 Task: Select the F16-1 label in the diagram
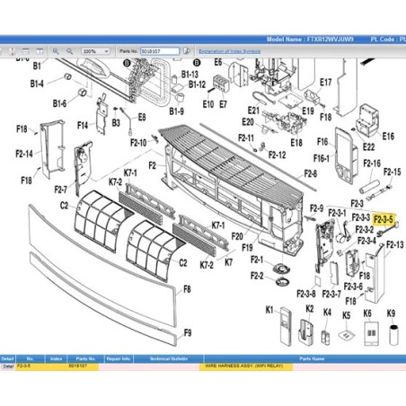pyautogui.click(x=322, y=158)
